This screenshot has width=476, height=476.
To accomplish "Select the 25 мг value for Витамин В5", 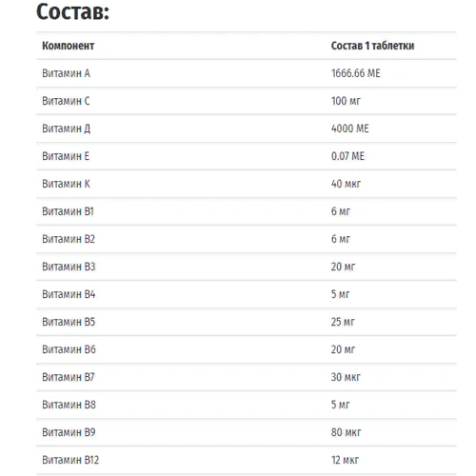I will coord(343,322).
